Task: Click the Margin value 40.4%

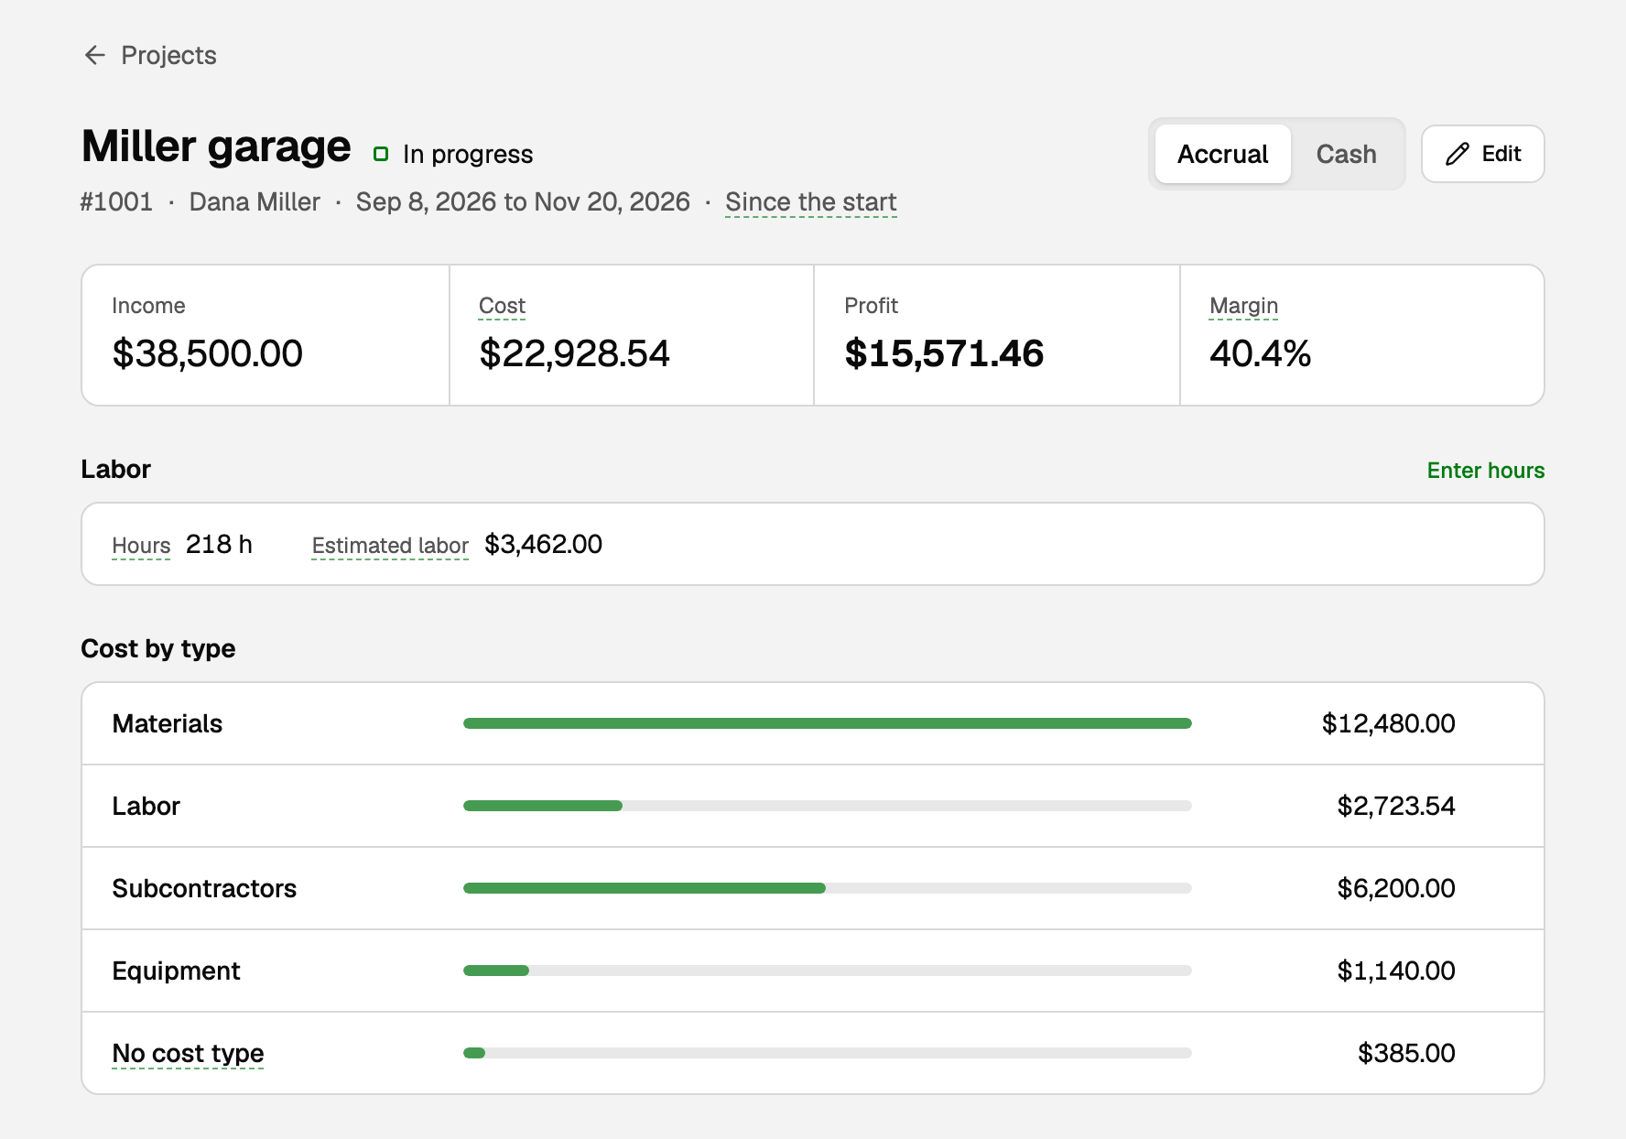Action: pos(1260,353)
